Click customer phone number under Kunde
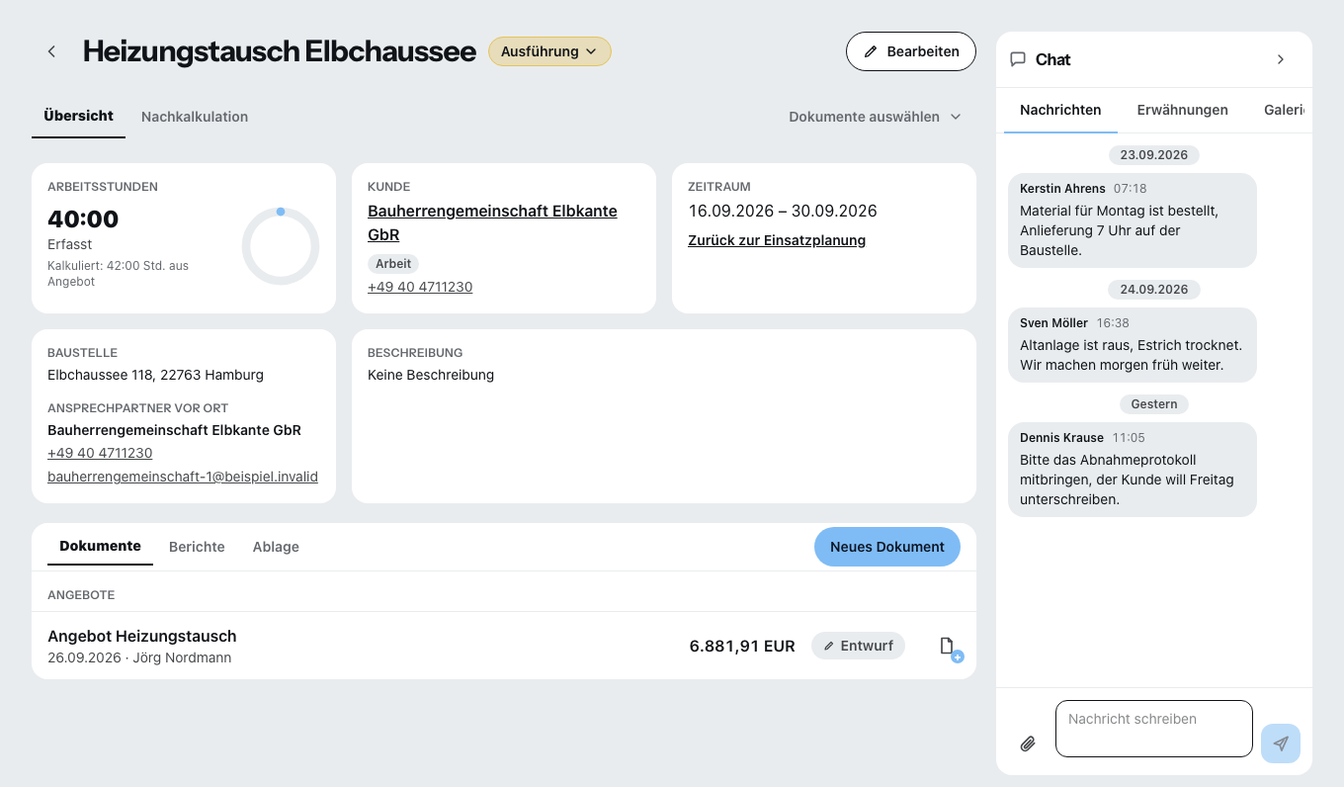 (420, 287)
